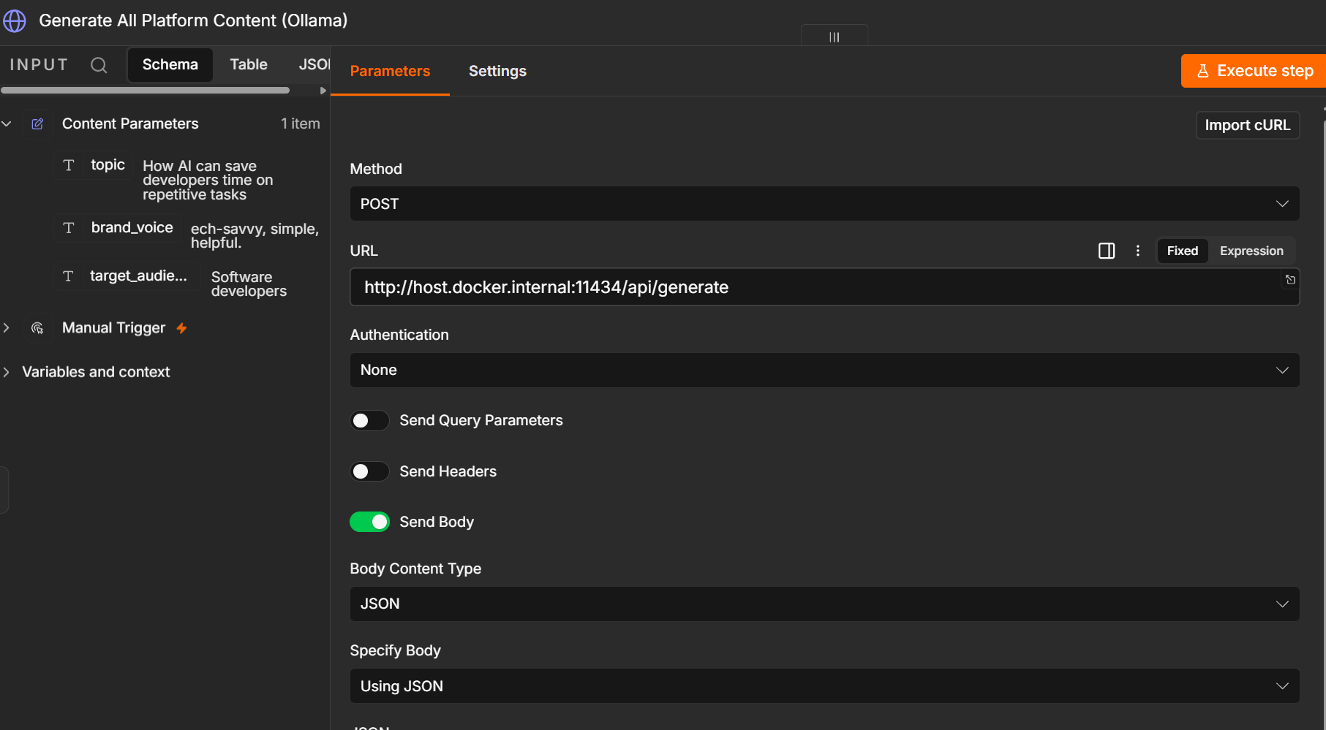
Task: Open the Authentication dropdown showing None
Action: point(824,370)
